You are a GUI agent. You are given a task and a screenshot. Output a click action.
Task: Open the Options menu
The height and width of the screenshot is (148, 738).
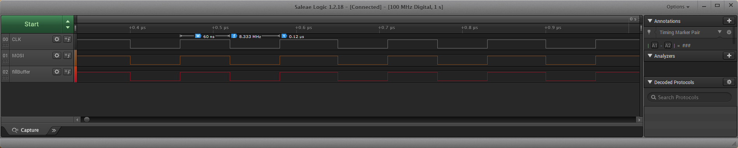coord(678,7)
